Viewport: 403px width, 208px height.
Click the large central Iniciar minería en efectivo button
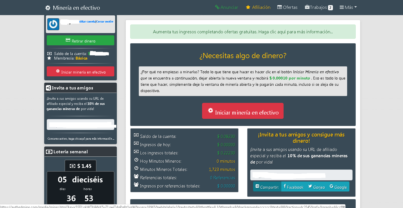tap(243, 111)
